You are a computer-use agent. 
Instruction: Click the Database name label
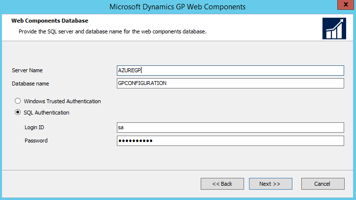coord(30,84)
